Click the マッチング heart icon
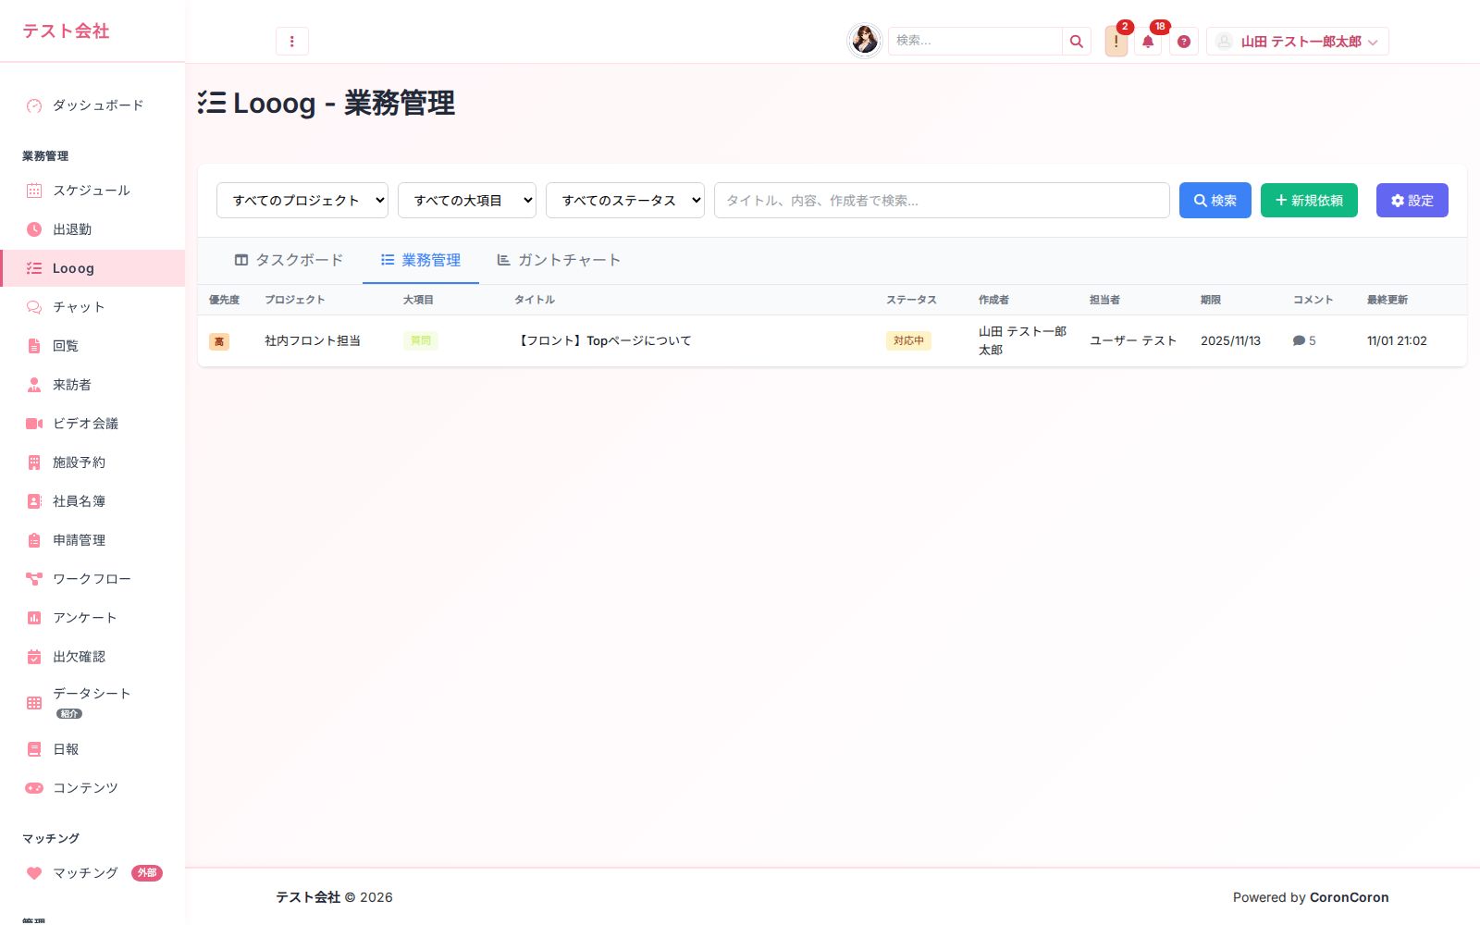The width and height of the screenshot is (1480, 925). [x=34, y=873]
